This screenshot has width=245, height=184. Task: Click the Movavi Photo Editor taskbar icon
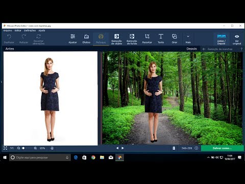point(120,157)
